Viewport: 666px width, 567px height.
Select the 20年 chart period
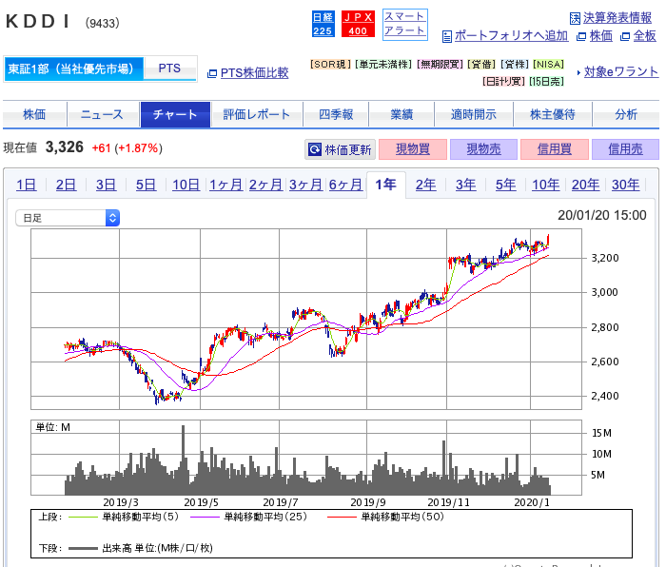tap(585, 186)
